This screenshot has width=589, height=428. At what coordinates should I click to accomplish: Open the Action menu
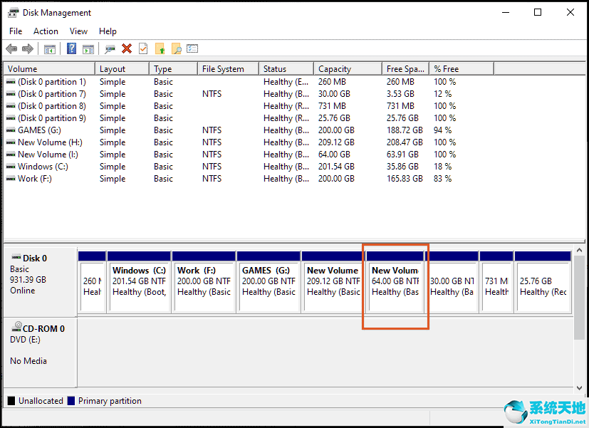click(46, 31)
